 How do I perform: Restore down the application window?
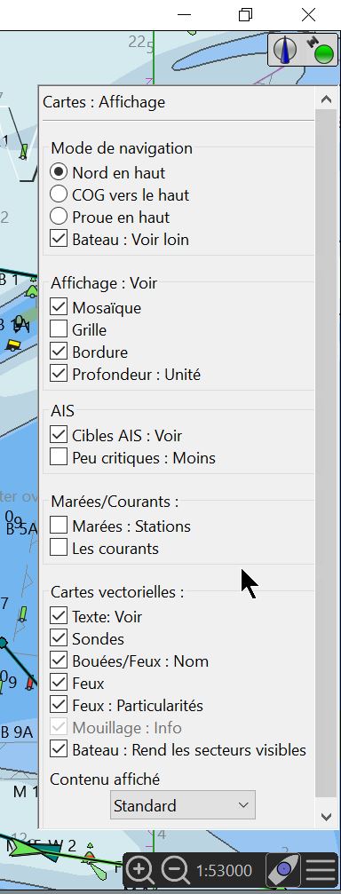click(x=245, y=15)
